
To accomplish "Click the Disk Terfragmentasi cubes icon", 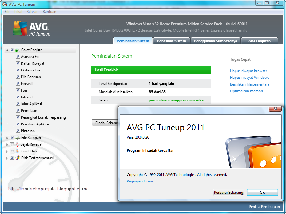I will [18, 158].
